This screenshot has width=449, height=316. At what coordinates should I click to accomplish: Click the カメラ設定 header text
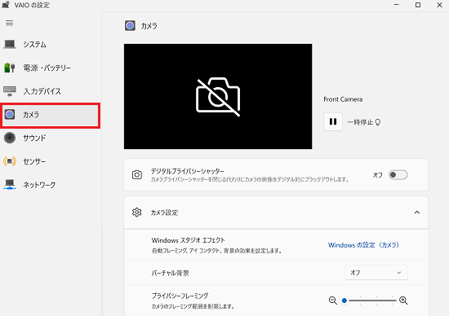[164, 213]
